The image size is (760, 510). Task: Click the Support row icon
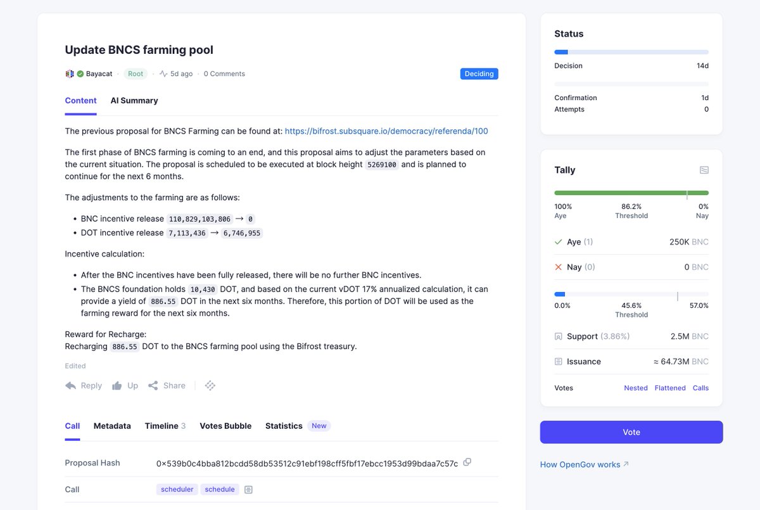[x=558, y=336]
